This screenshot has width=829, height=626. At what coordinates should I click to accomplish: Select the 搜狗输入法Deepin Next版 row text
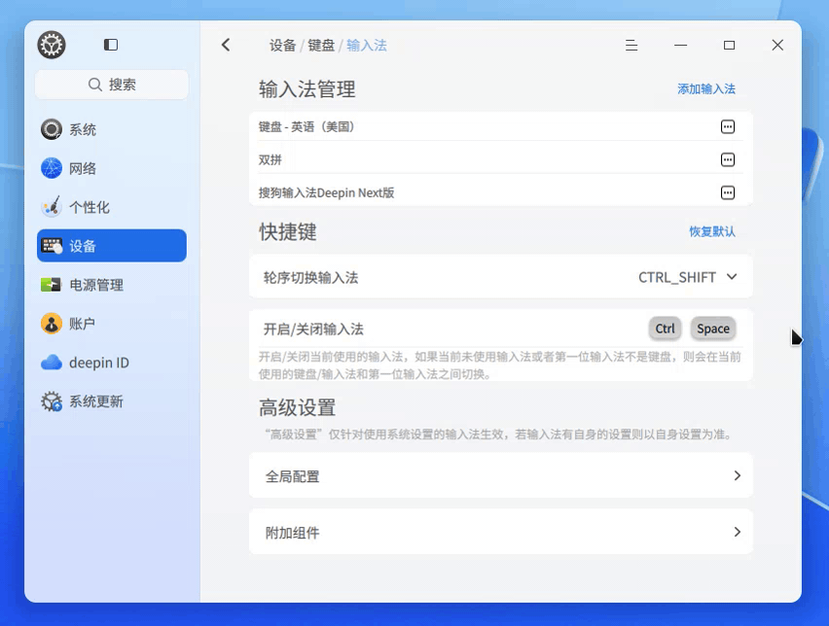point(326,192)
